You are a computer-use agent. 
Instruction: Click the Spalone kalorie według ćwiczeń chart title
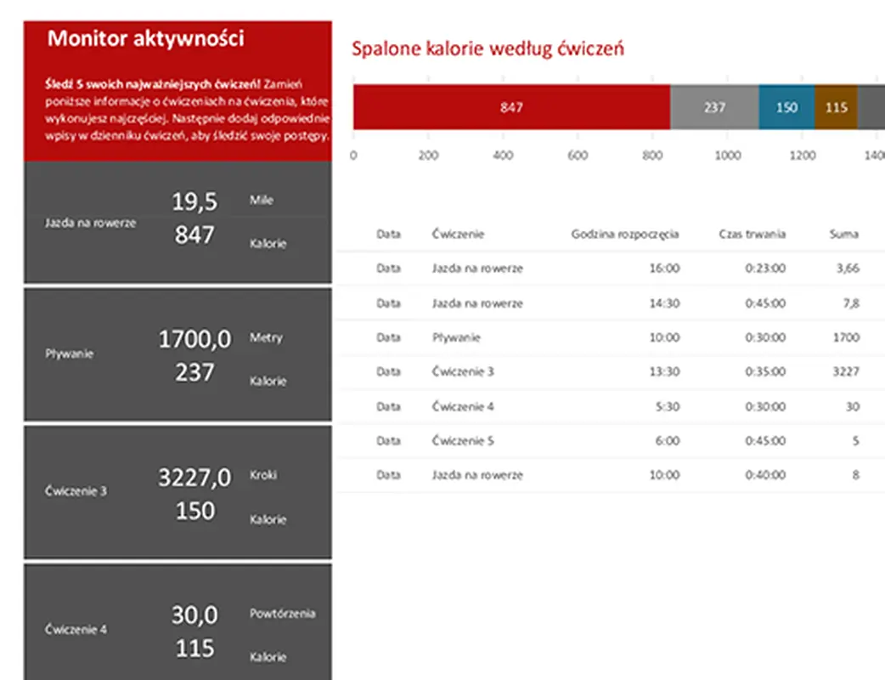coord(488,48)
